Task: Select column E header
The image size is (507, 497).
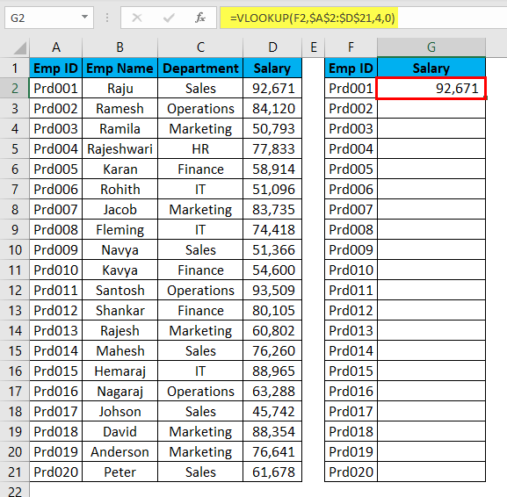Action: 314,47
